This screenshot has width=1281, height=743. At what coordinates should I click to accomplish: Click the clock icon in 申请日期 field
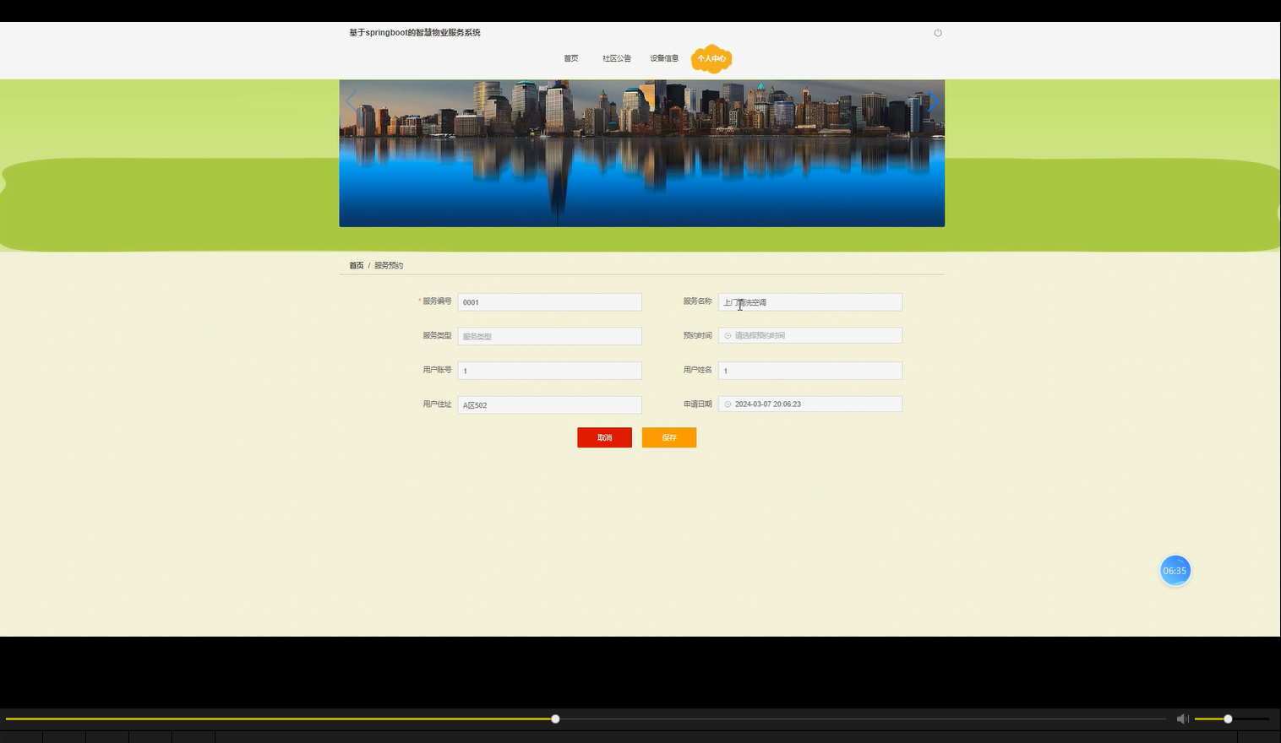tap(728, 404)
